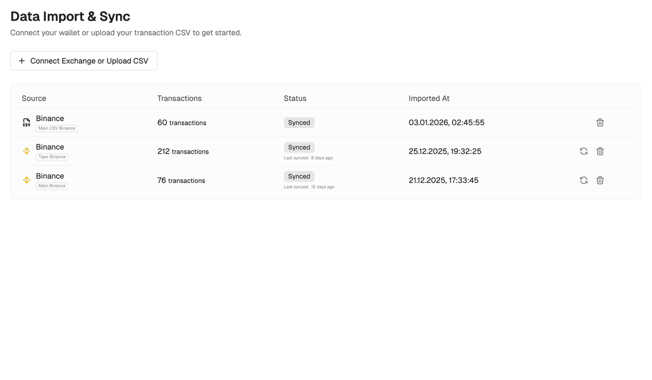Click the Tiger Binance exchange logo

click(27, 151)
